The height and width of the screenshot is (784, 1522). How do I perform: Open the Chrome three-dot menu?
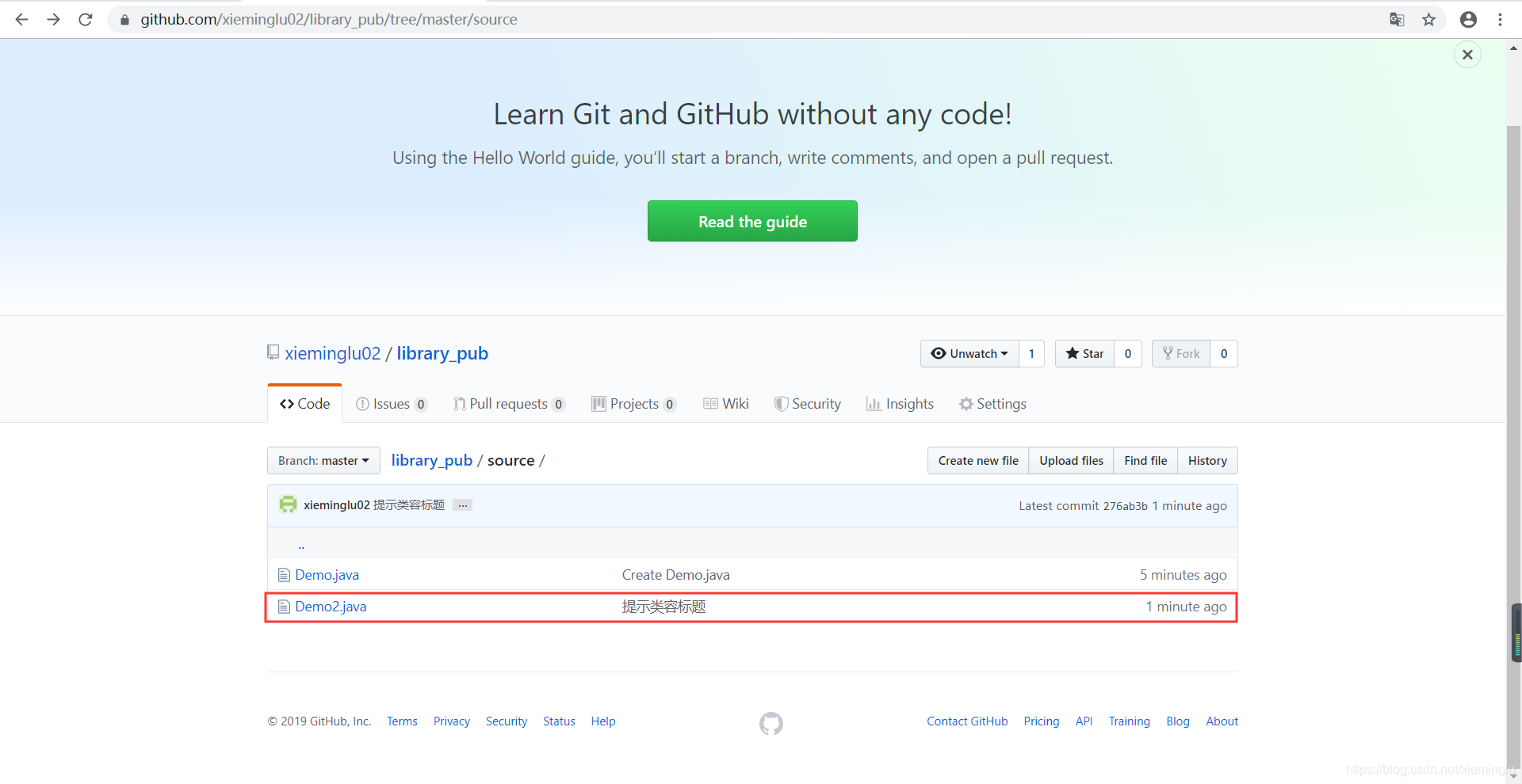tap(1500, 20)
